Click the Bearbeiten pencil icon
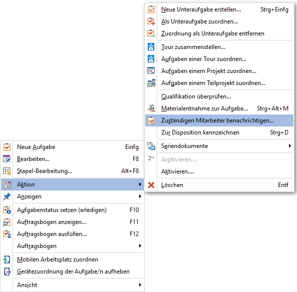 (x=7, y=159)
